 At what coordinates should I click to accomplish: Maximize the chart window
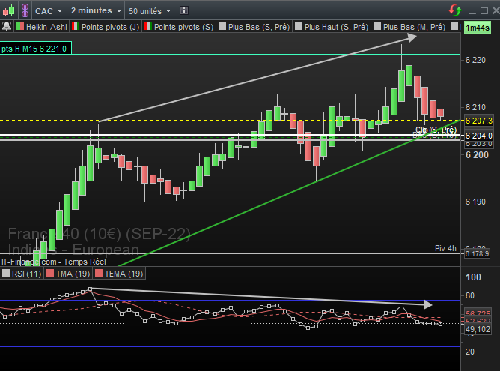(x=484, y=10)
